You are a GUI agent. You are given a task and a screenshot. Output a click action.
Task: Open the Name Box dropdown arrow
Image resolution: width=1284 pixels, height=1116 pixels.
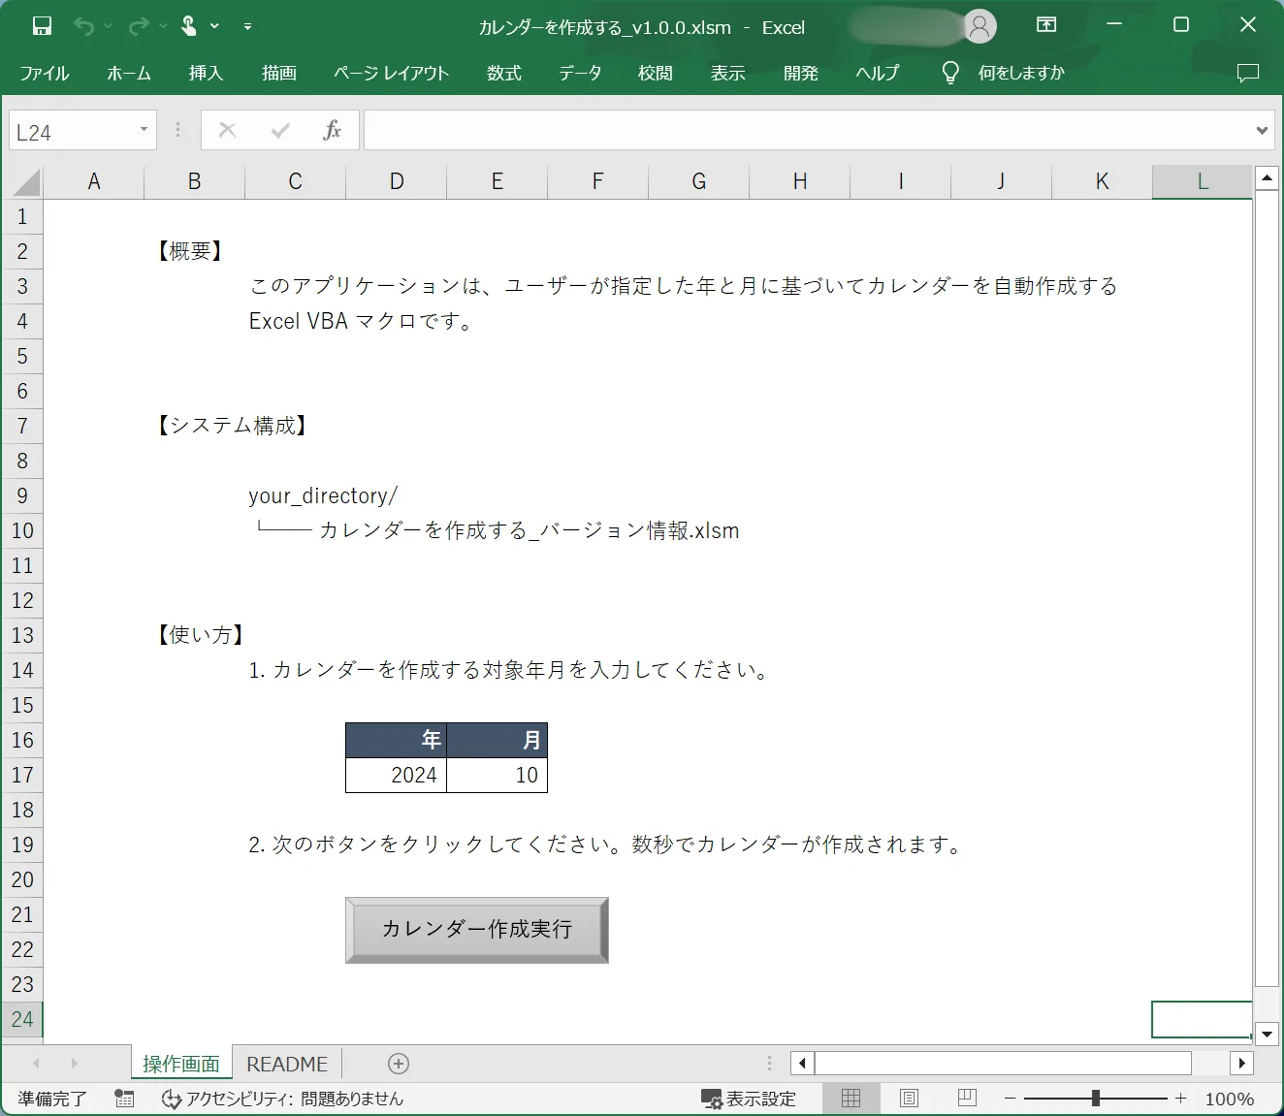[x=144, y=130]
